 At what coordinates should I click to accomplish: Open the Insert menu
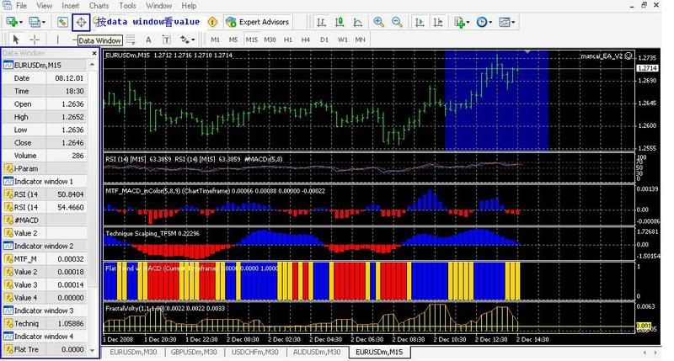71,6
